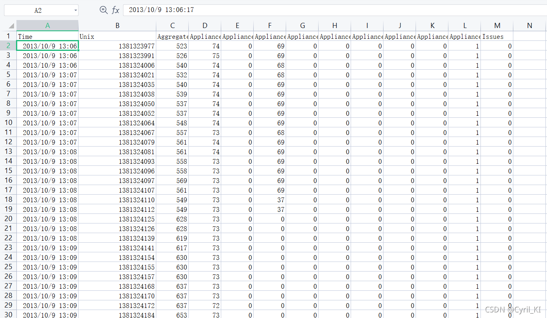Screen dimensions: 547x318
Task: Select column H header
Action: (x=335, y=26)
